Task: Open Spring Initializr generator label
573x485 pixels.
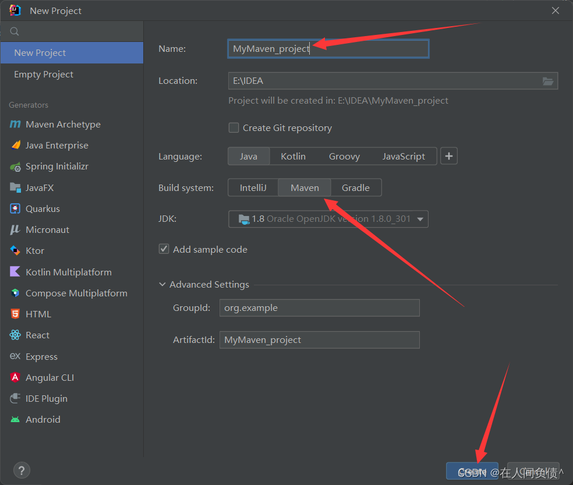Action: coord(57,167)
